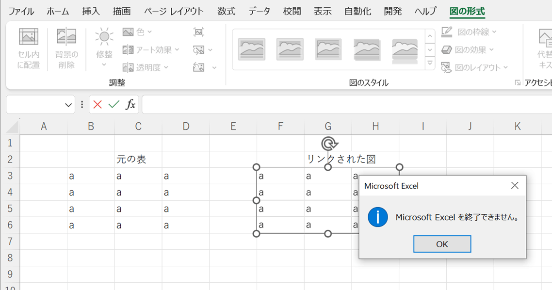Viewport: 552px width, 290px height.
Task: Switch to the データ tab
Action: 260,11
